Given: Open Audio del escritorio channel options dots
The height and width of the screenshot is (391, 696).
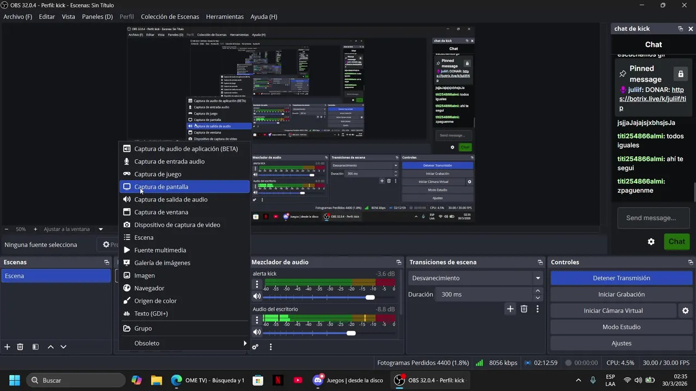Looking at the screenshot, I should click(257, 320).
